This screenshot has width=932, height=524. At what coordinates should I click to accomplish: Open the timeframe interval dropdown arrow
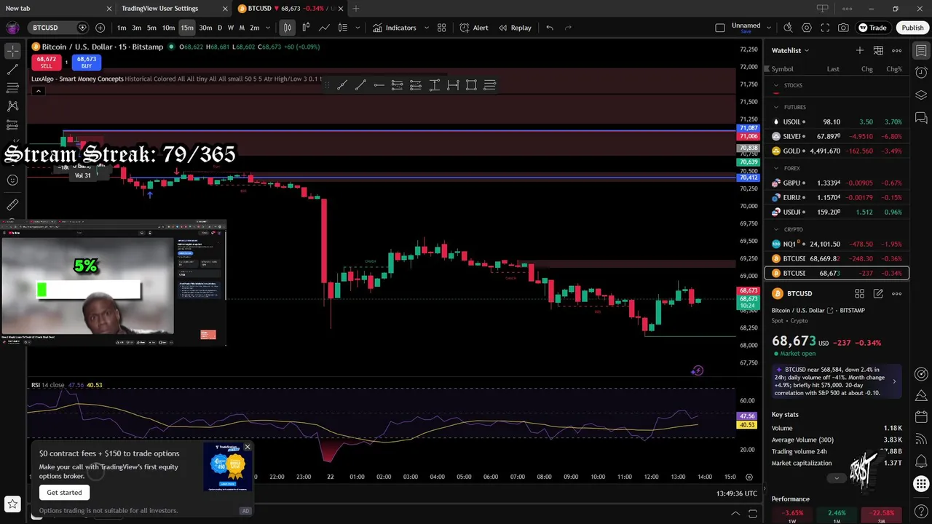(268, 28)
